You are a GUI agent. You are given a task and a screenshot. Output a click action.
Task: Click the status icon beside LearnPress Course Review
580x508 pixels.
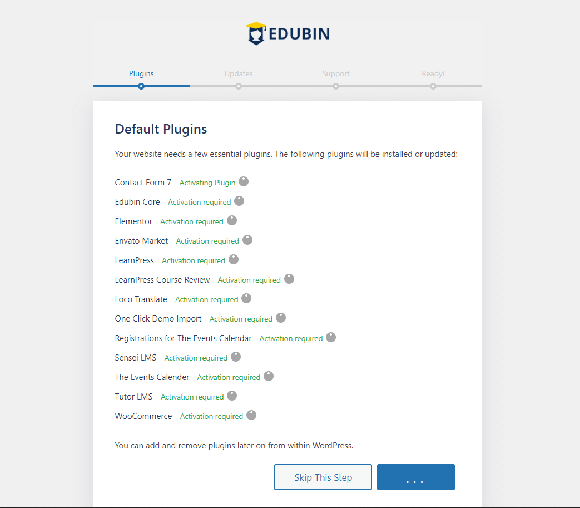tap(289, 279)
